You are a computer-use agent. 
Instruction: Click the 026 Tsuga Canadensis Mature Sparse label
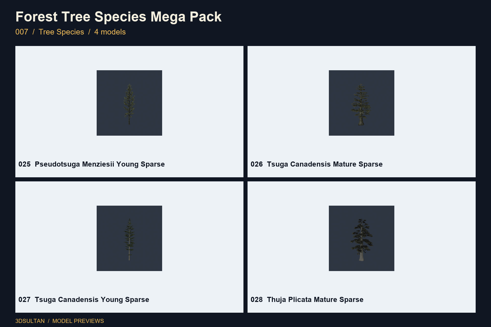(x=317, y=164)
